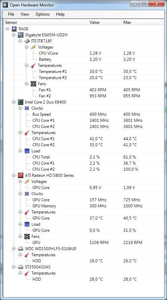Click the WDC WD1500HLFS hard drive icon

(21, 249)
